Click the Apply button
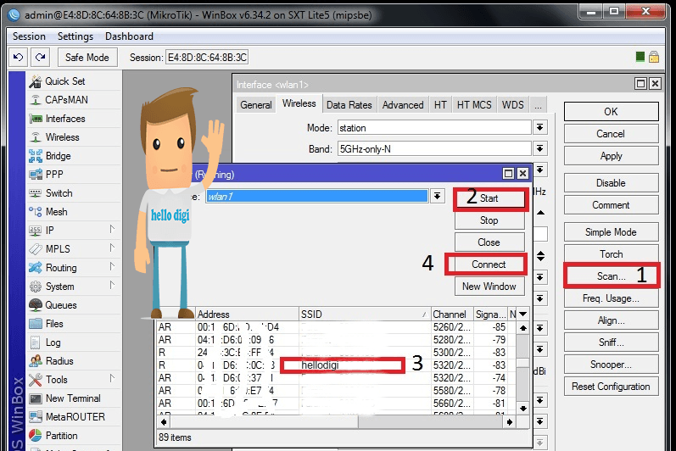 (x=611, y=156)
